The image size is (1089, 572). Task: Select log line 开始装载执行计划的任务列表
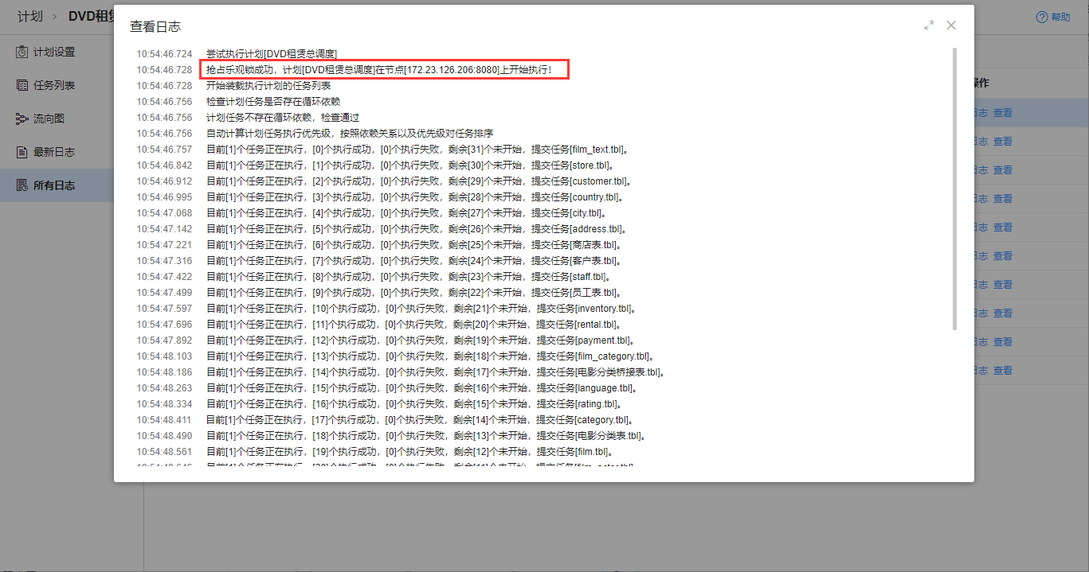click(x=268, y=86)
